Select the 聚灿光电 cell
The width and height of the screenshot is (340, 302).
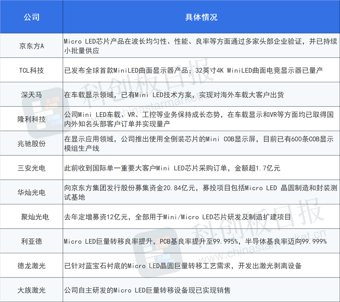tap(35, 217)
